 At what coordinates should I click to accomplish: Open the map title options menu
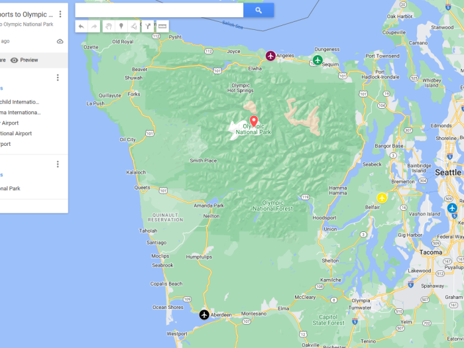(x=60, y=14)
